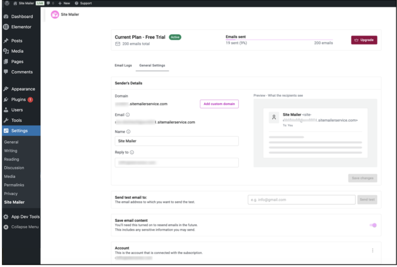Click the Reply to info icon
The height and width of the screenshot is (267, 397).
coord(132,153)
